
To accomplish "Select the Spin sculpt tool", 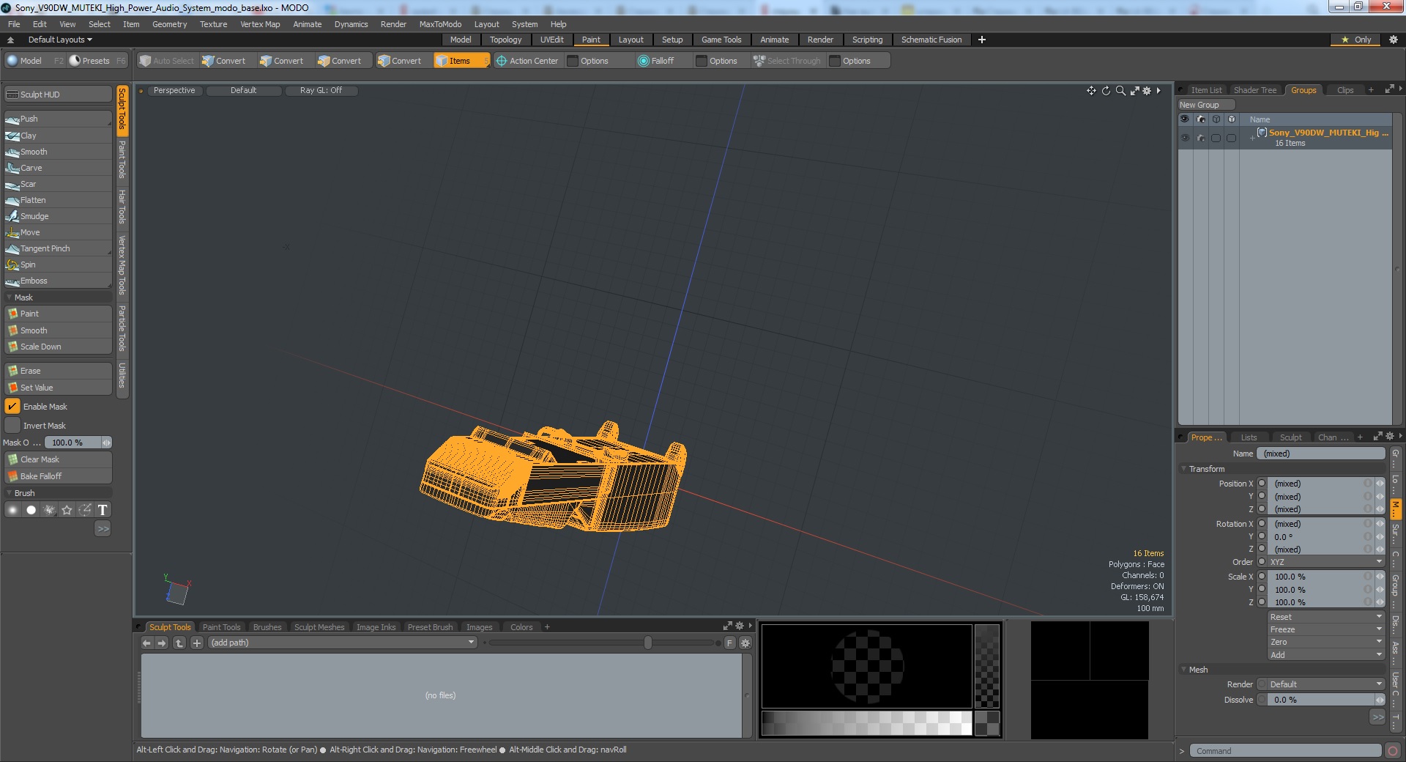I will coord(57,265).
